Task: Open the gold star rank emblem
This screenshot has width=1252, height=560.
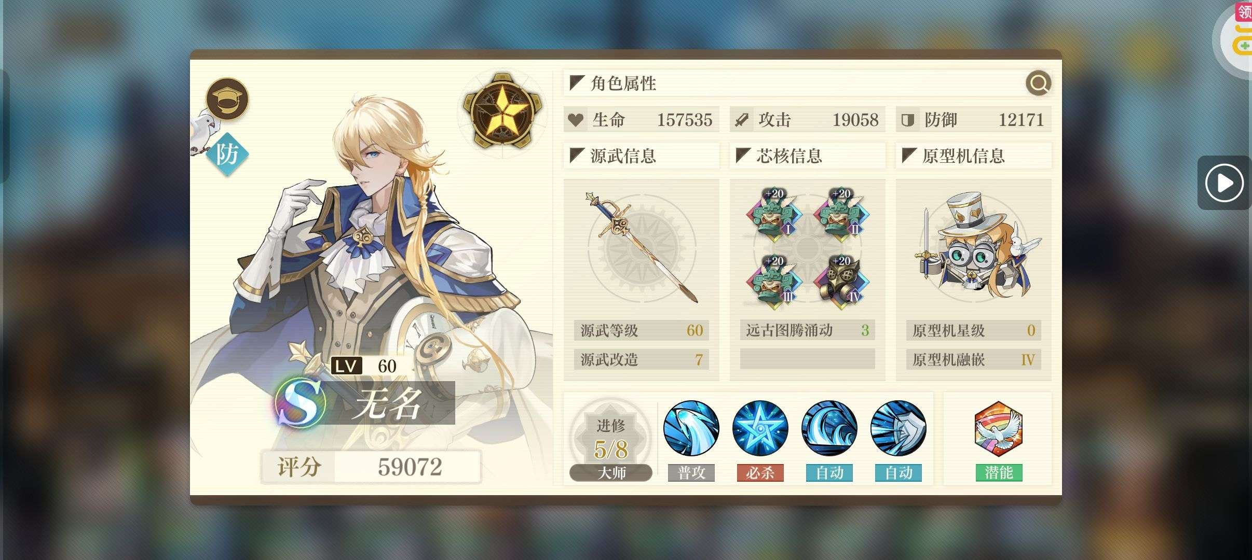Action: pyautogui.click(x=502, y=110)
